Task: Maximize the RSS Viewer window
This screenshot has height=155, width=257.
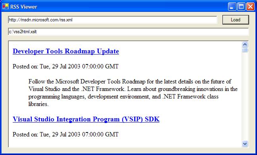Action: coord(241,7)
